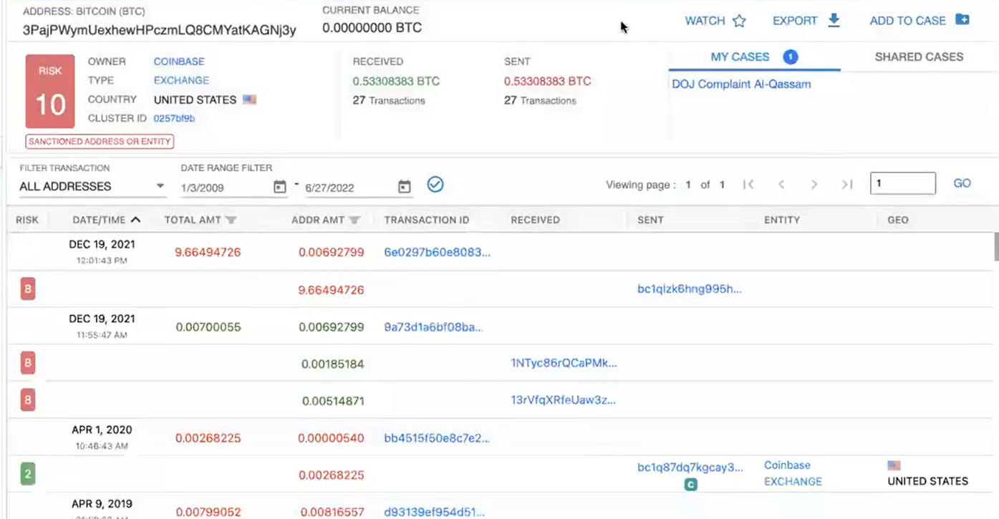This screenshot has height=519, width=999.
Task: Switch to the Shared Cases tab
Action: coord(919,57)
